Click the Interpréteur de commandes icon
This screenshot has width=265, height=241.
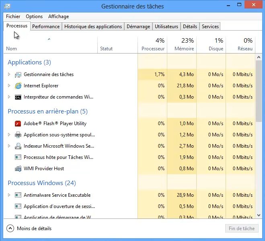click(x=18, y=97)
